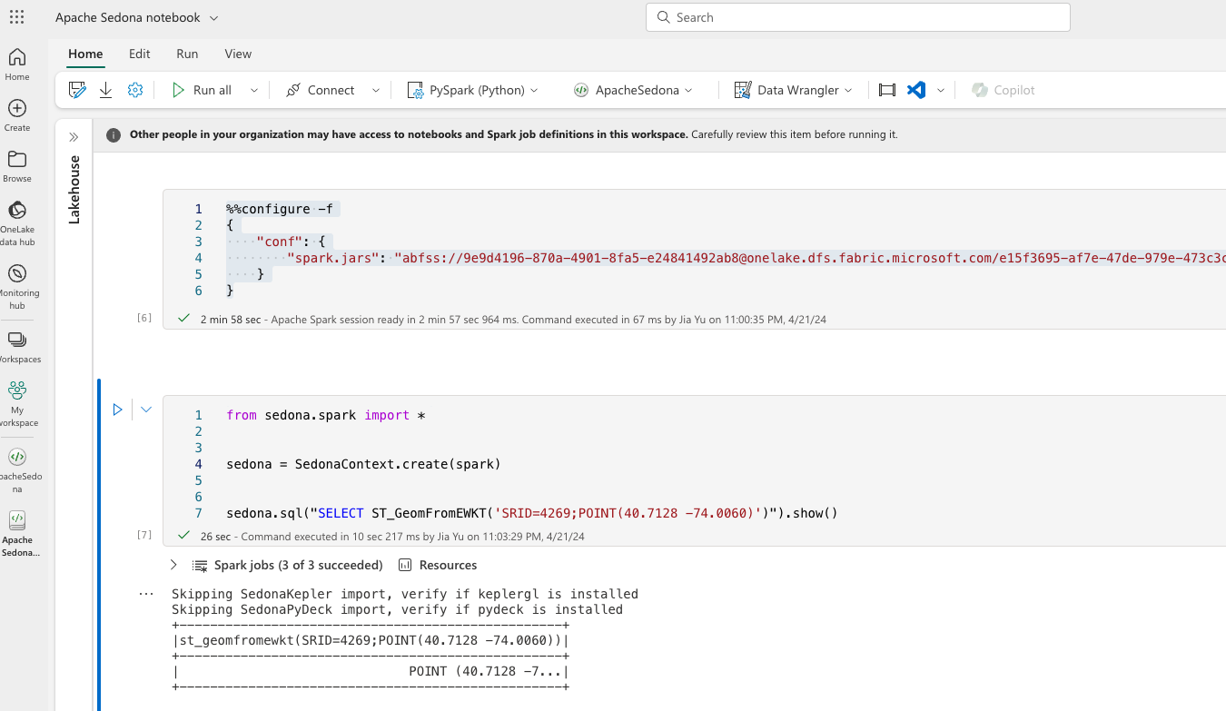Open the Create item in sidebar
The height and width of the screenshot is (711, 1226).
coord(17,115)
